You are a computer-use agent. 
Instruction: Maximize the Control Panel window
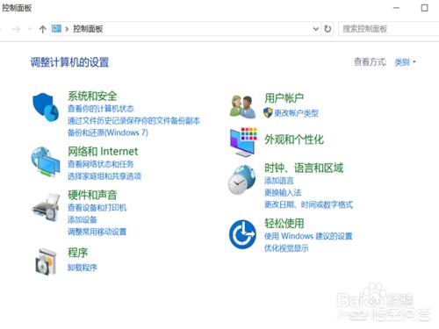pyautogui.click(x=424, y=8)
